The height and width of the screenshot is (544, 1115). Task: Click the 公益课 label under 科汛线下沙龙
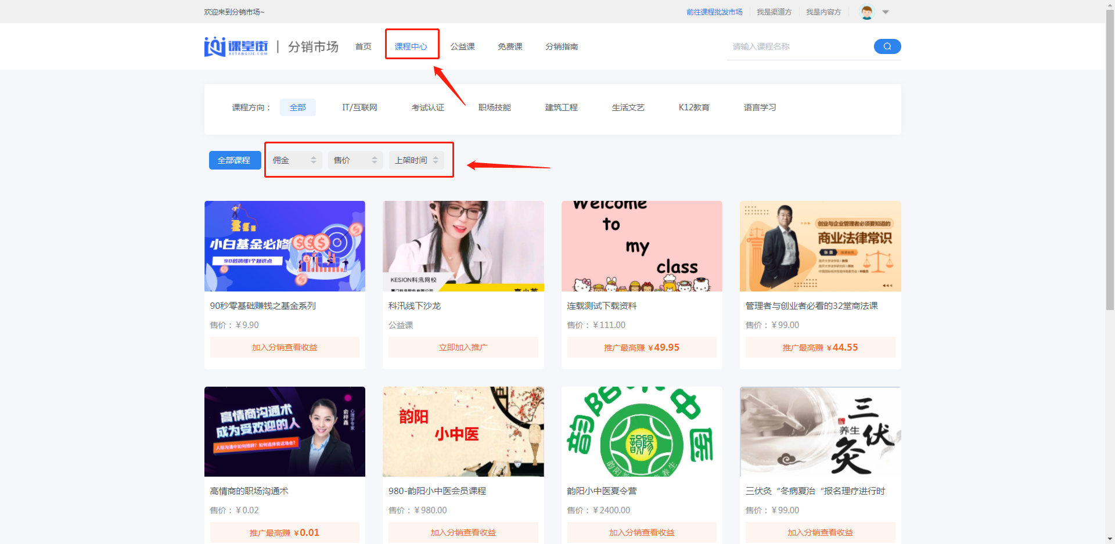coord(401,325)
